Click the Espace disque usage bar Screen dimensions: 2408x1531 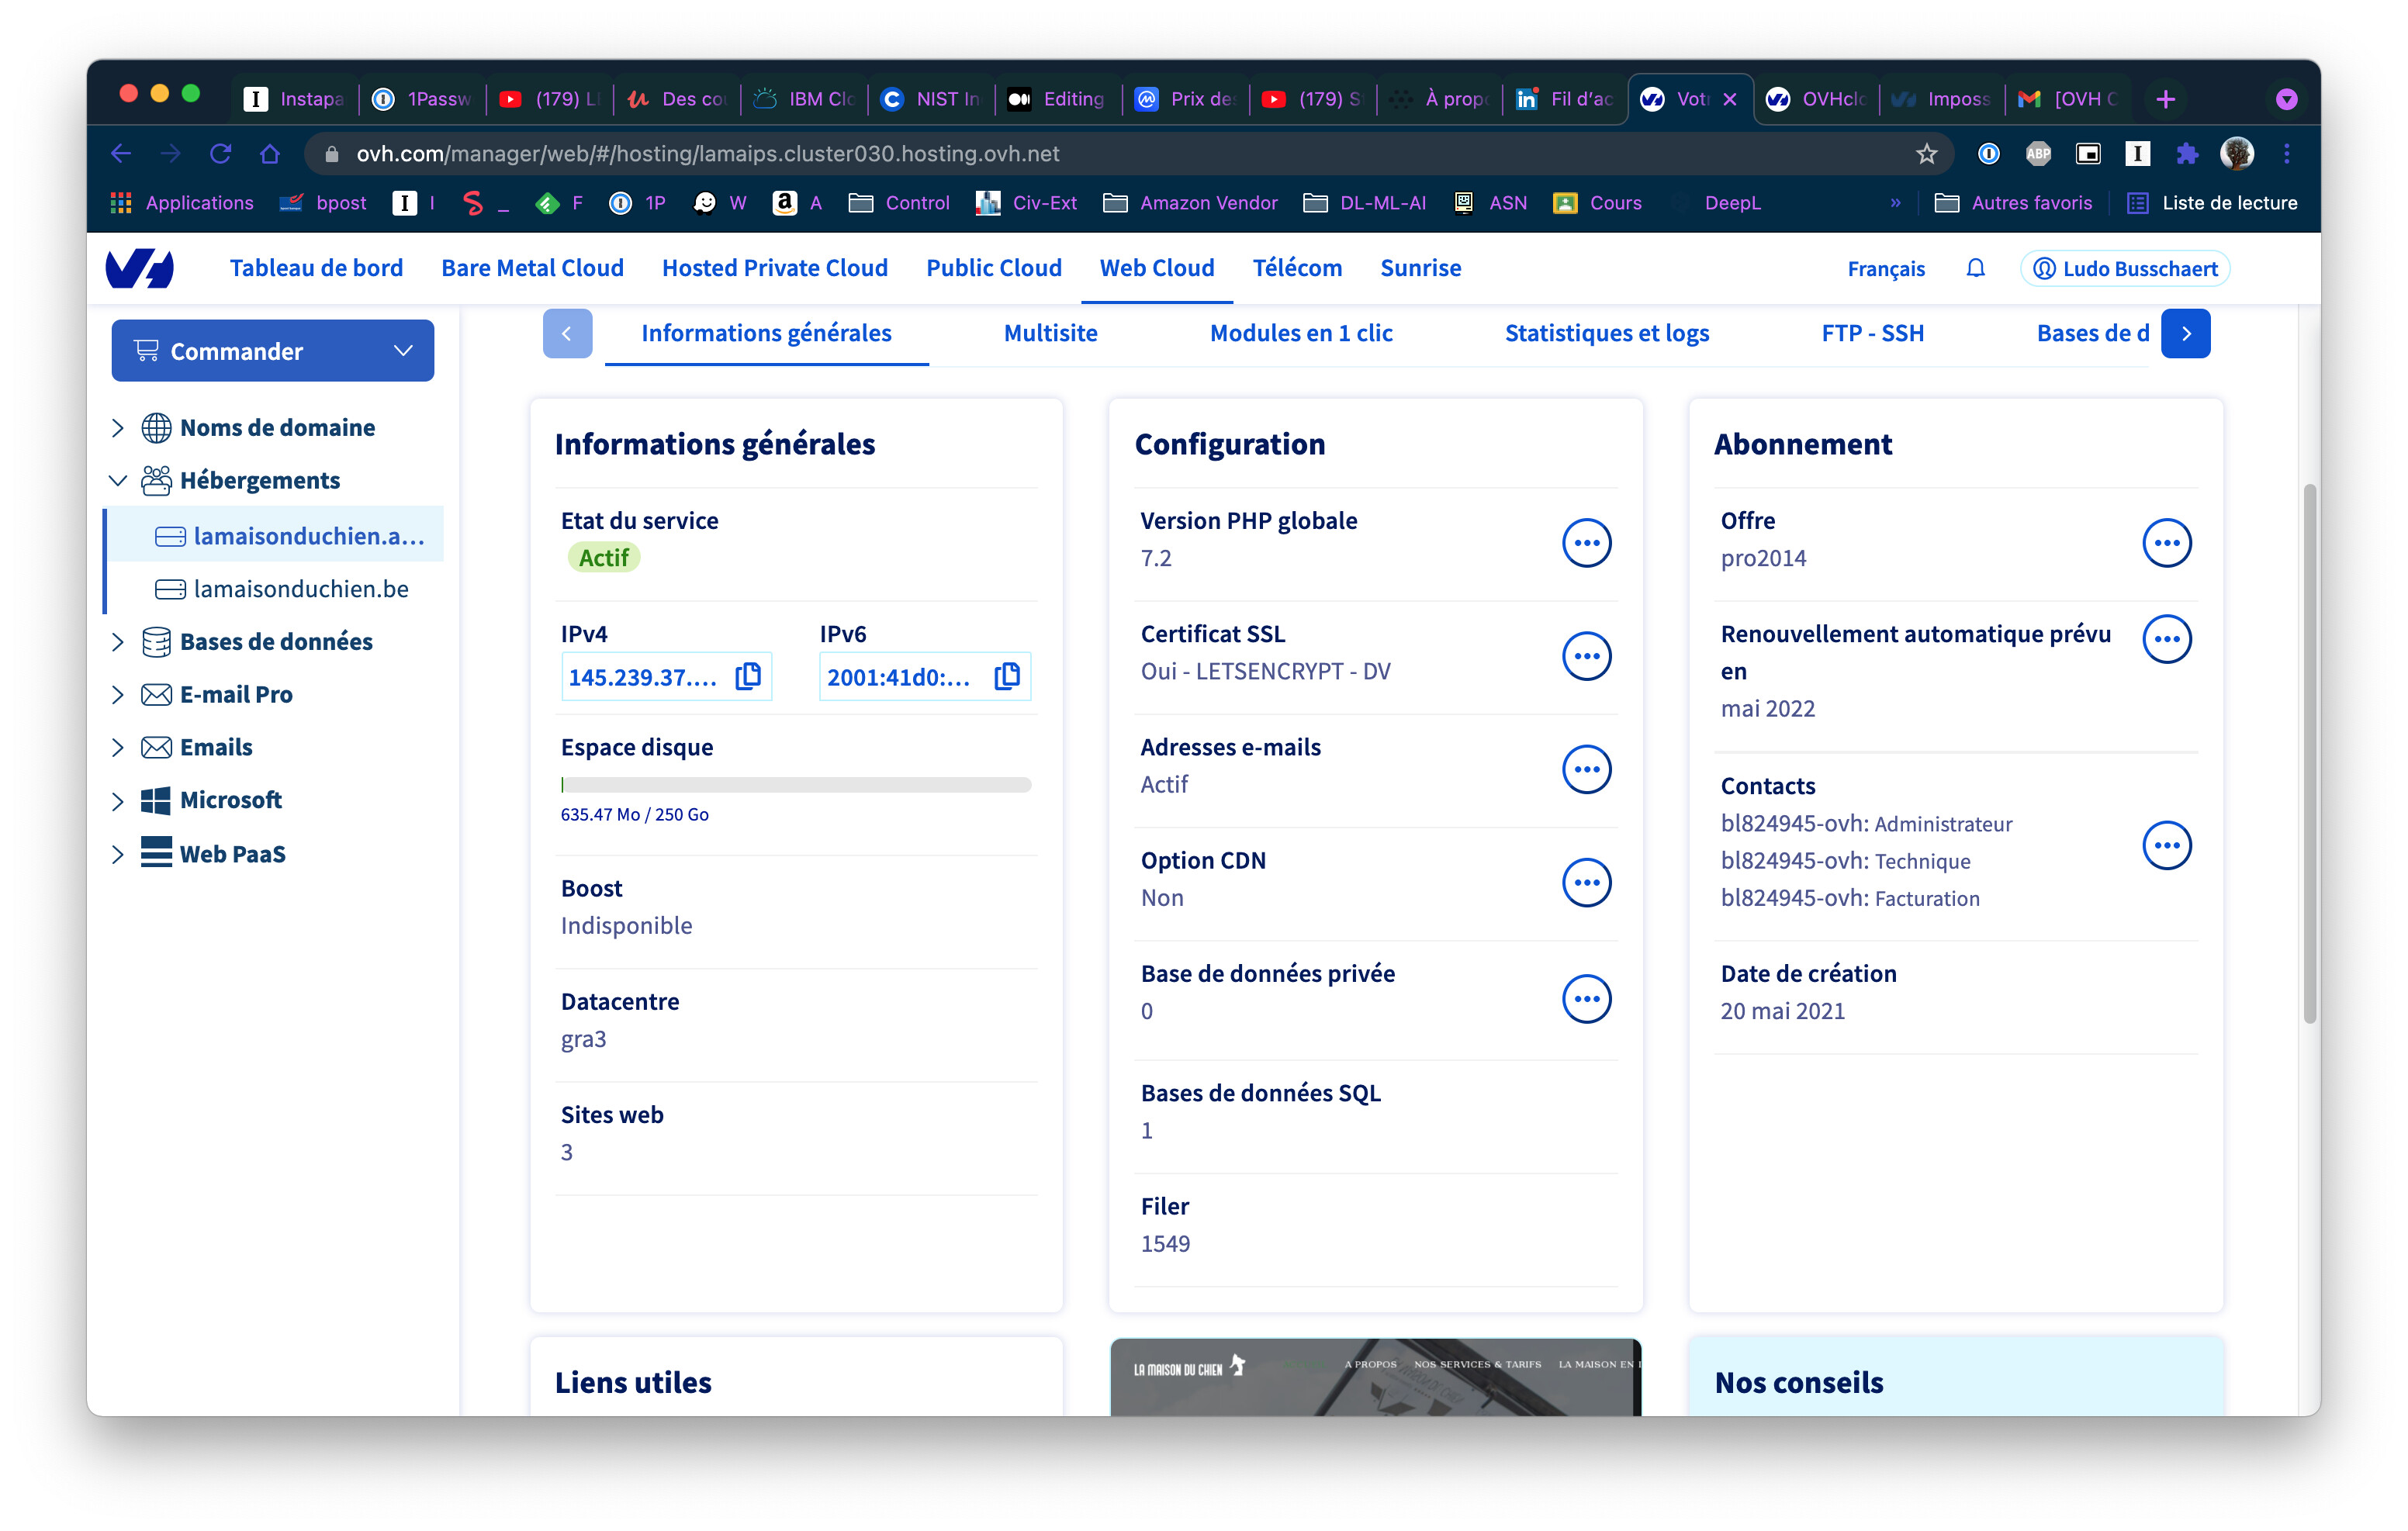[796, 785]
